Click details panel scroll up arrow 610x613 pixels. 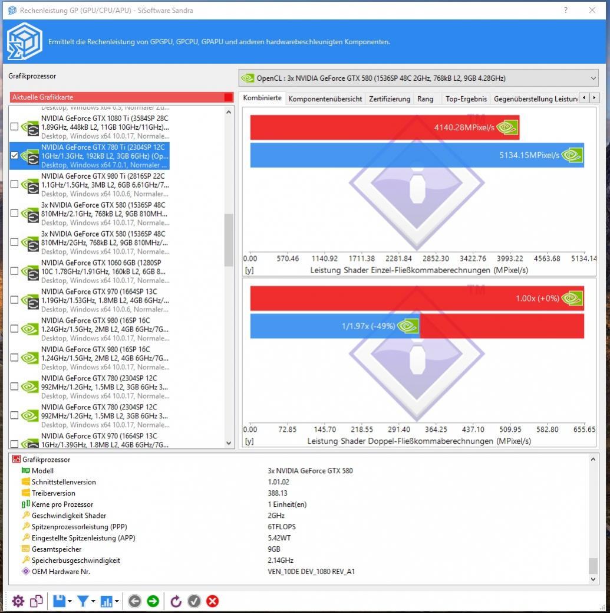(593, 460)
